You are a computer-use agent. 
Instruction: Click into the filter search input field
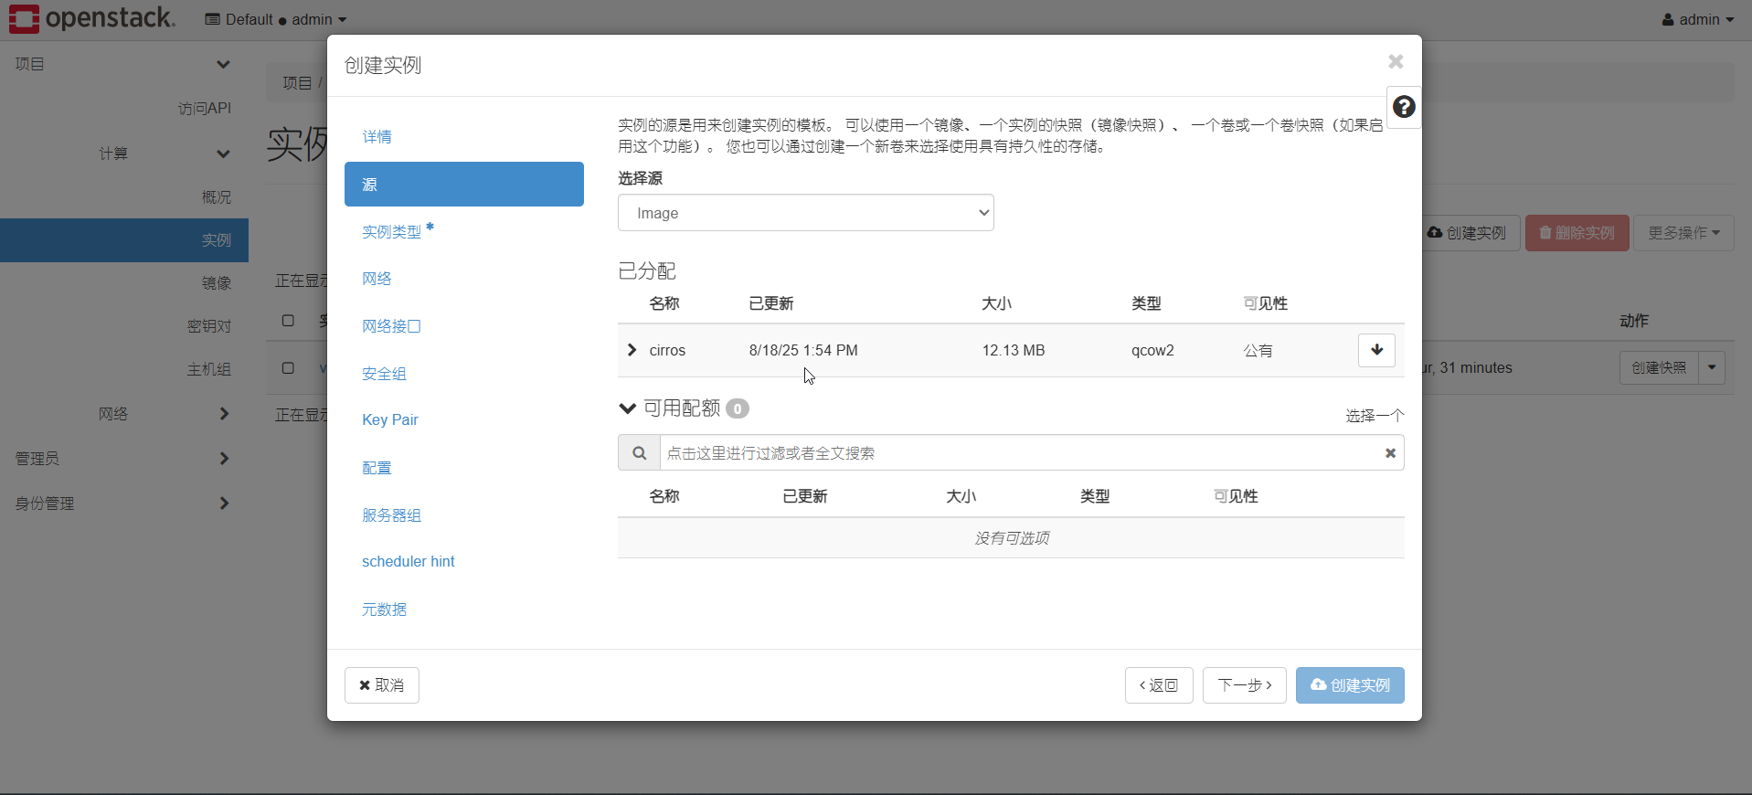point(1019,452)
